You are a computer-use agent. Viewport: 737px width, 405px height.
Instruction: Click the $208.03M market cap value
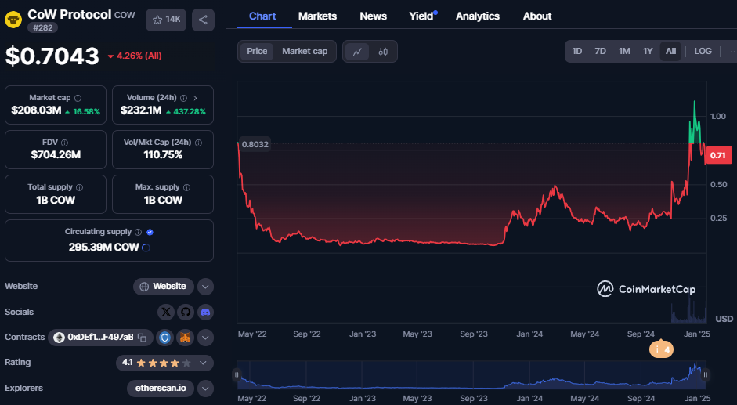(x=36, y=110)
